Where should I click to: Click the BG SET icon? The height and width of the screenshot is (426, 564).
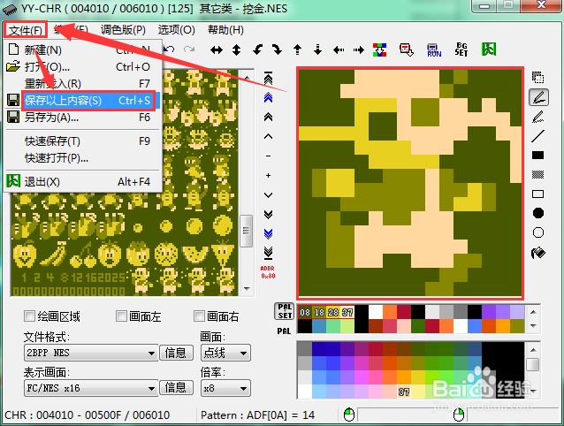click(x=461, y=49)
